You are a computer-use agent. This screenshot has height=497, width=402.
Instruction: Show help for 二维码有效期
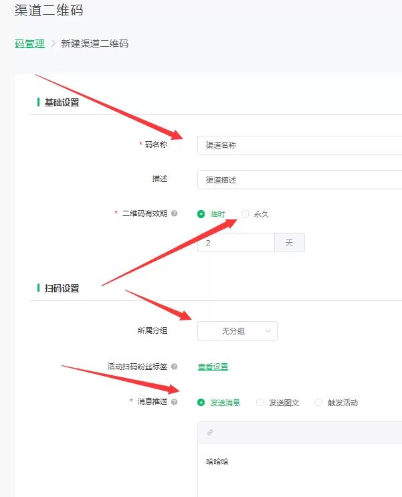click(x=175, y=213)
